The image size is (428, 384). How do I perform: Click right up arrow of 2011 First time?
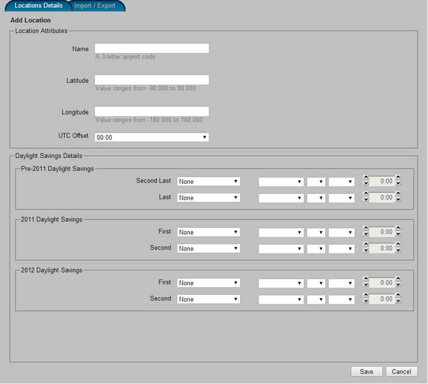coord(398,228)
